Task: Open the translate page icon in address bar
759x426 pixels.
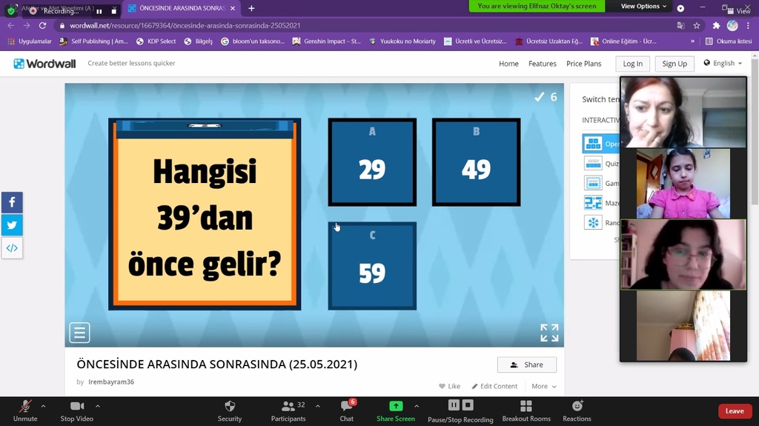Action: (x=680, y=26)
